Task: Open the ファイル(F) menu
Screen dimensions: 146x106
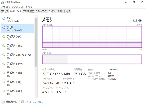Action: pyautogui.click(x=5, y=7)
